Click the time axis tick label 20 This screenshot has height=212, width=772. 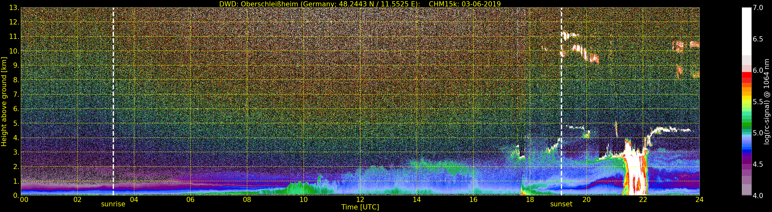[x=586, y=200]
